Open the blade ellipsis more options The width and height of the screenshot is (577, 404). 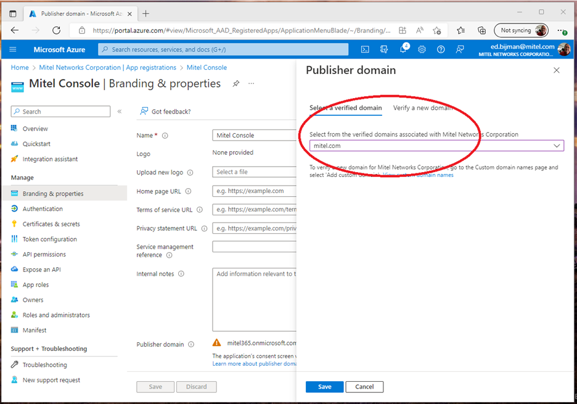tap(251, 84)
